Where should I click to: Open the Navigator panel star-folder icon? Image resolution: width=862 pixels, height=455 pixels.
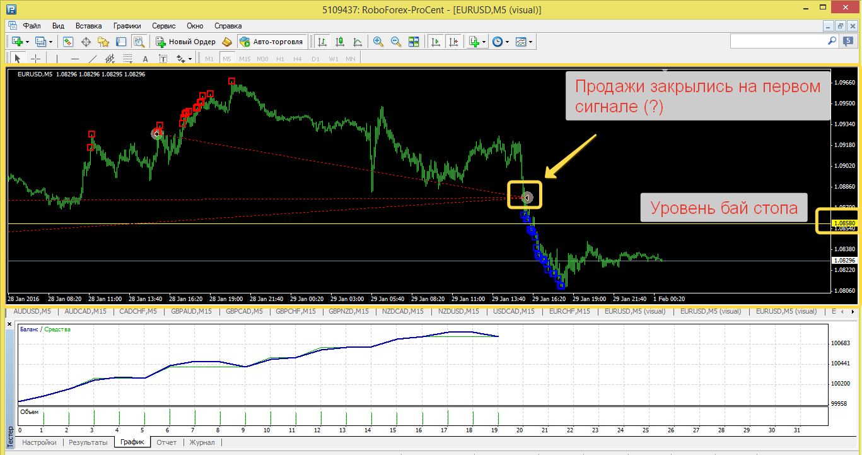[x=103, y=42]
